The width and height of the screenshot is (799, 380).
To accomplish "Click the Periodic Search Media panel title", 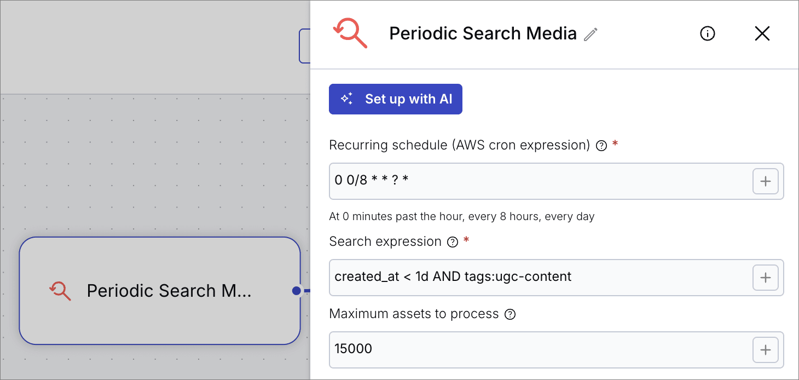I will (483, 34).
